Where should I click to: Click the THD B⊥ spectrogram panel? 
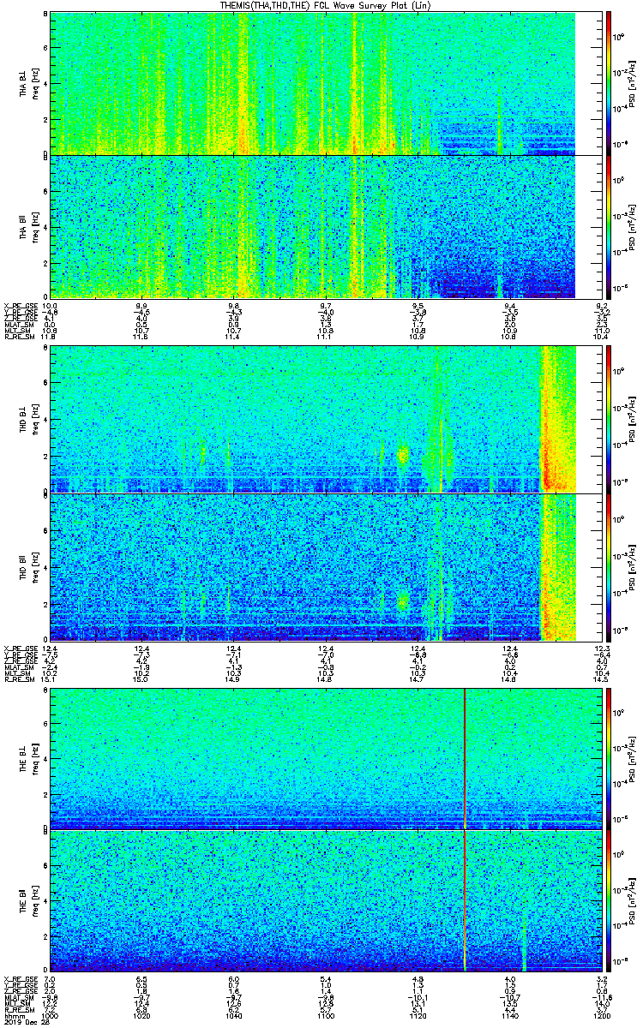click(324, 419)
